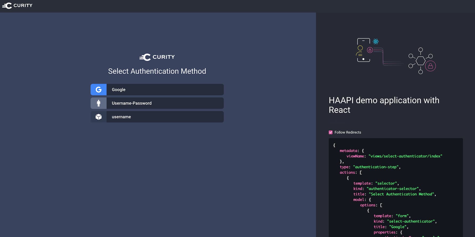Viewport: 475px width, 237px height.
Task: Choose Google as the authentication method
Action: [157, 90]
